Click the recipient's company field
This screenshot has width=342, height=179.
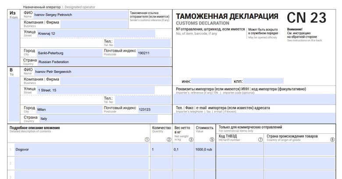coord(115,81)
